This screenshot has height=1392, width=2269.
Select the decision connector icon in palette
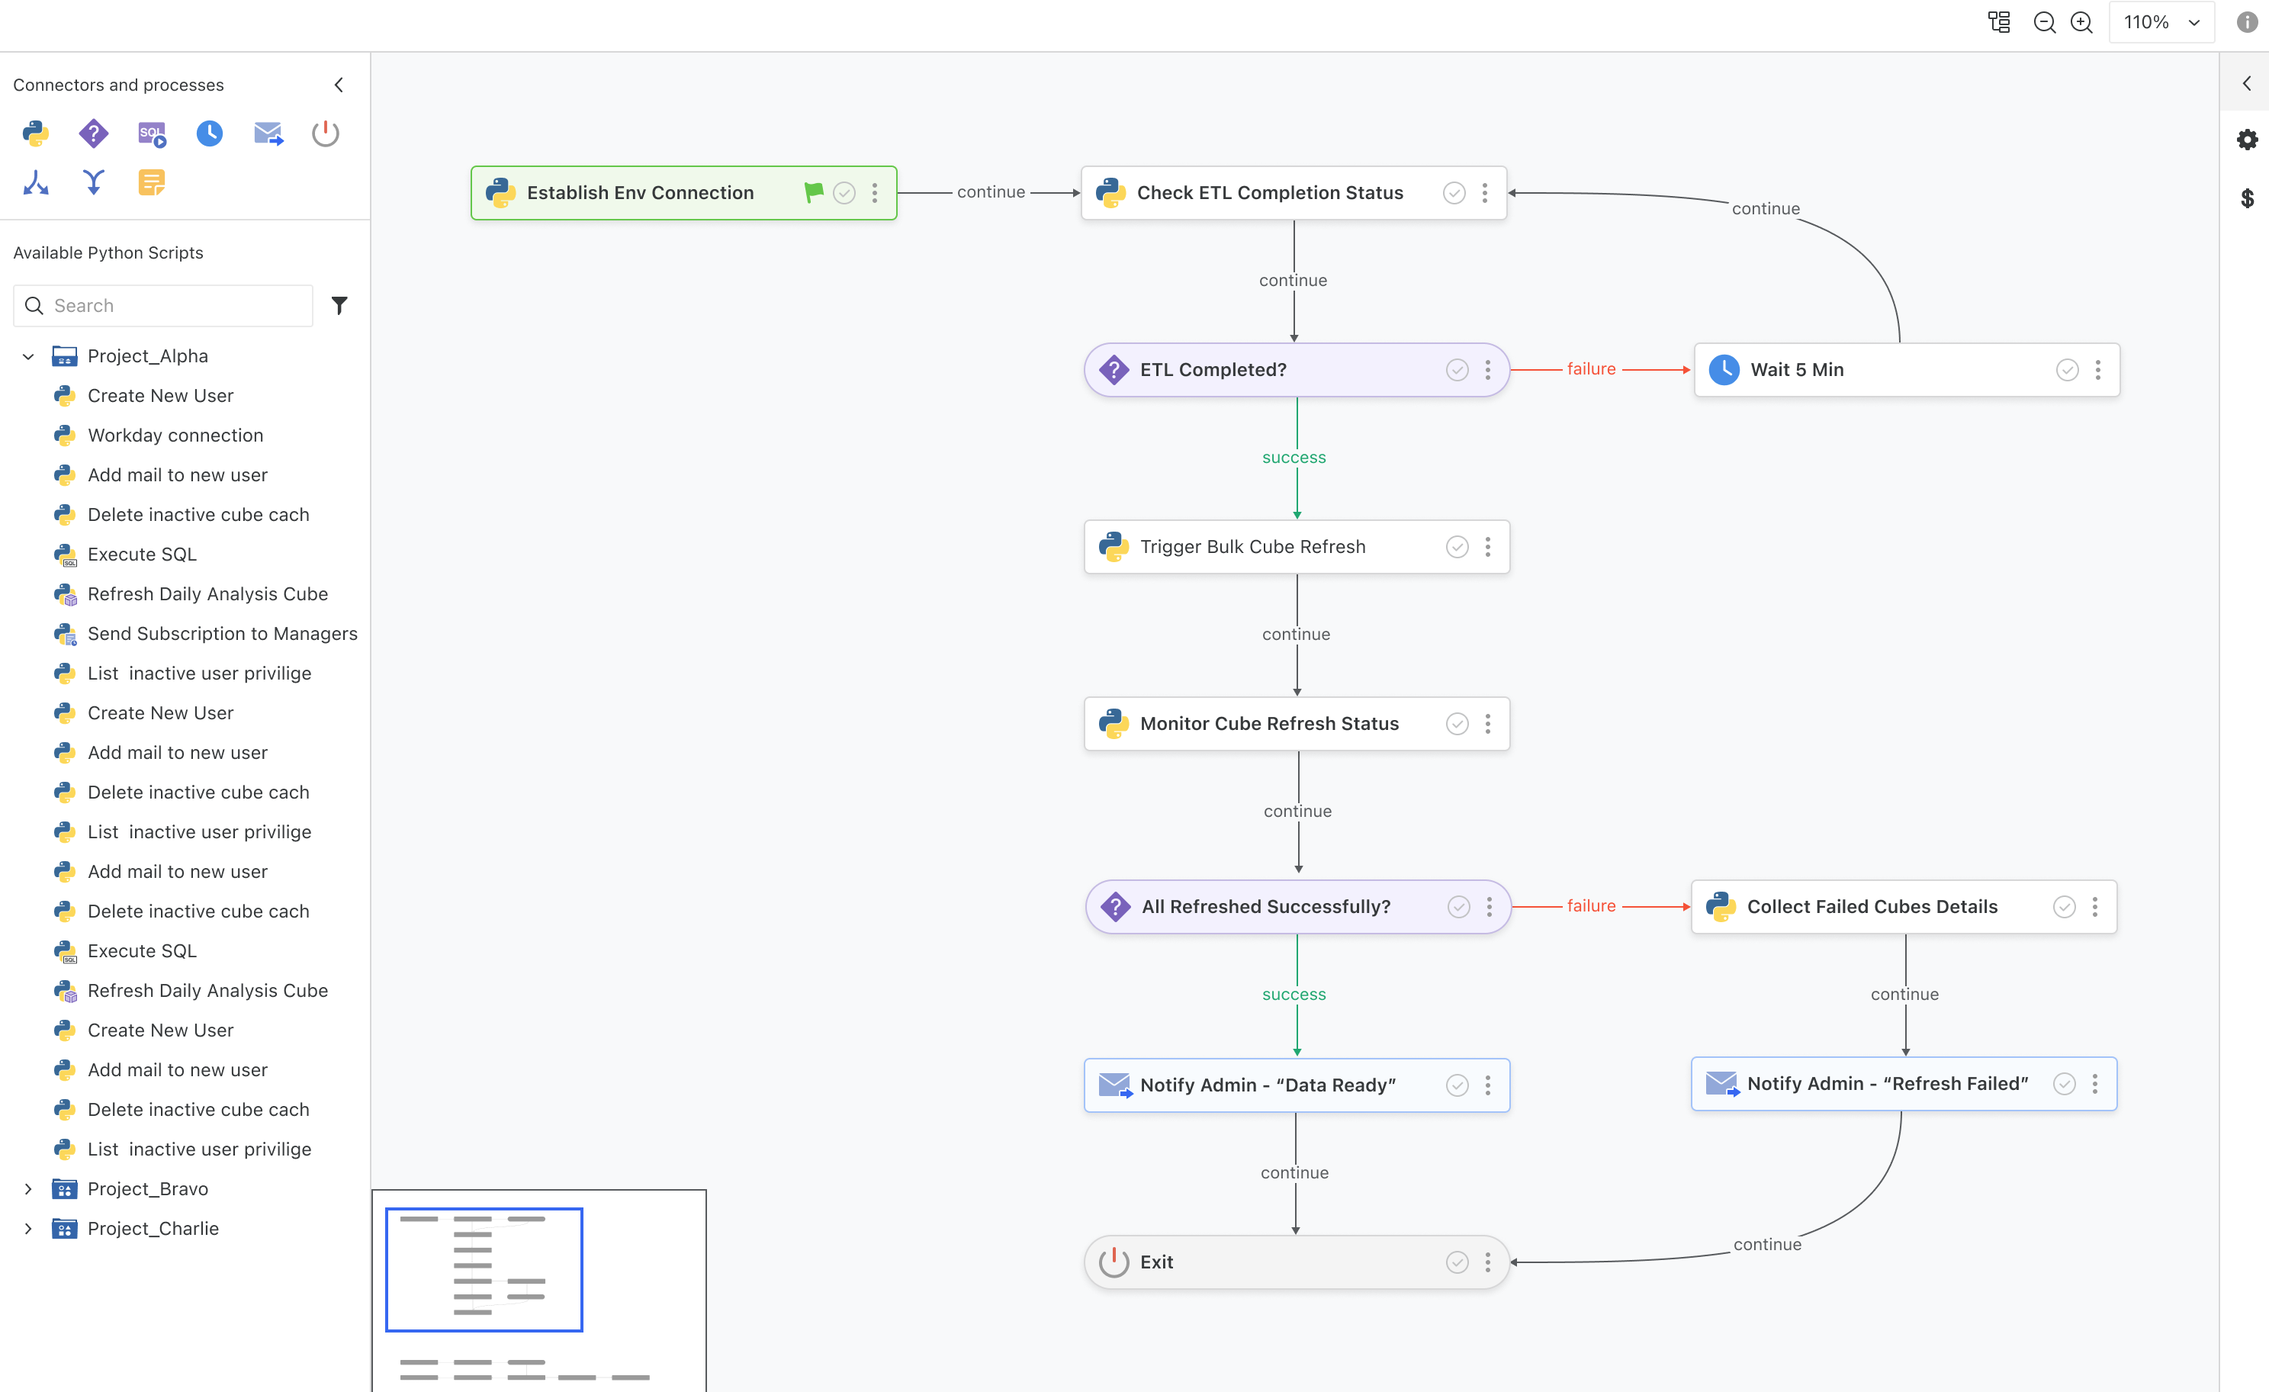click(93, 134)
